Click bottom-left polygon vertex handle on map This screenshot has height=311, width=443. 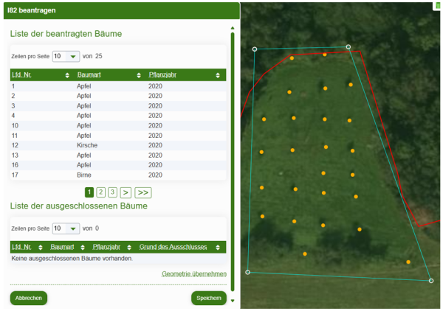tap(248, 272)
